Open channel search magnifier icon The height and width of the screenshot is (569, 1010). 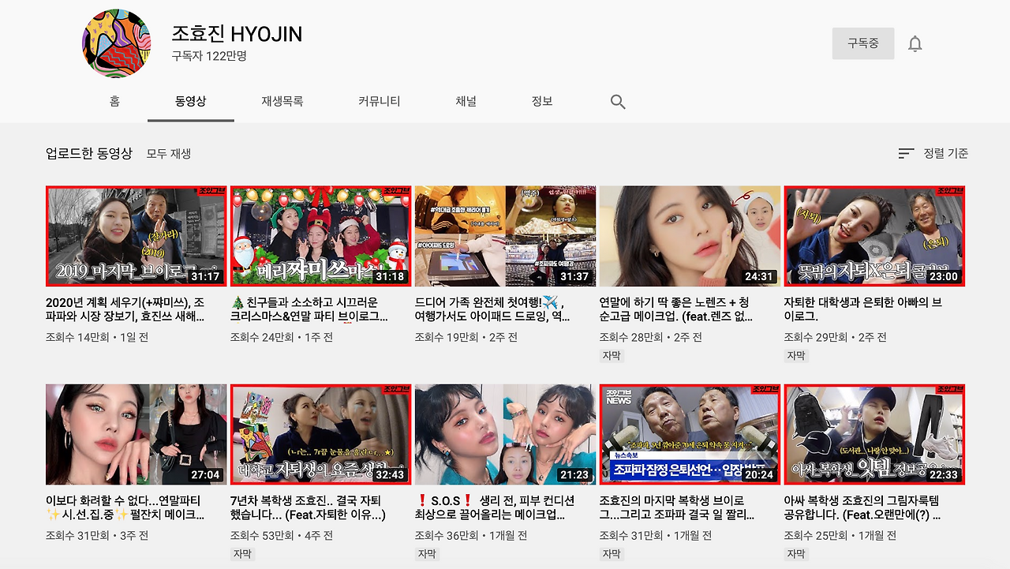618,102
